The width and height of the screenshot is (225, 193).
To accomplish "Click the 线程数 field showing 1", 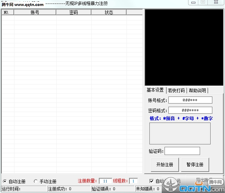I will 133,181.
